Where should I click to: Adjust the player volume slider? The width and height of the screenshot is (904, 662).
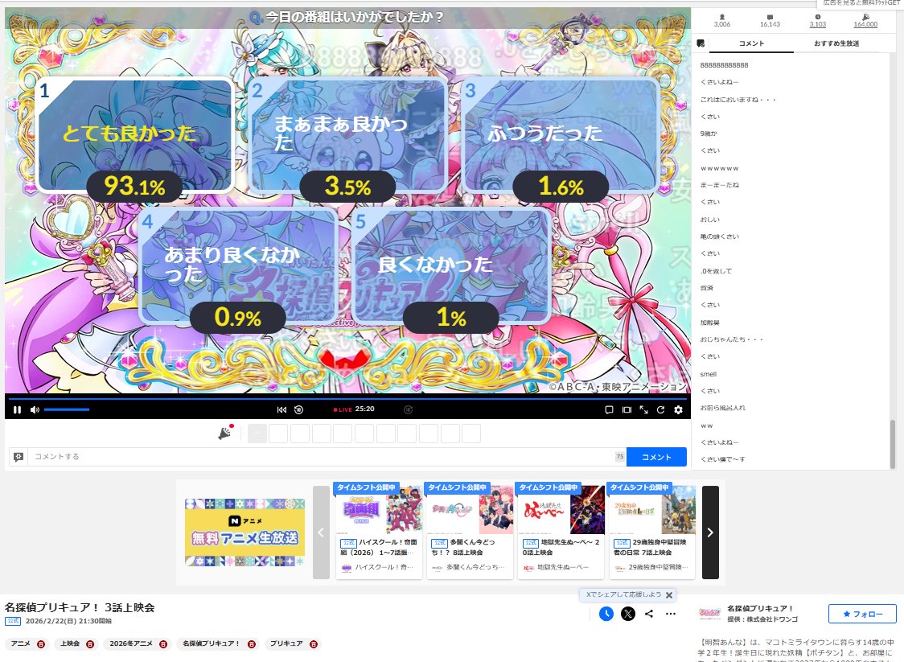pyautogui.click(x=67, y=409)
